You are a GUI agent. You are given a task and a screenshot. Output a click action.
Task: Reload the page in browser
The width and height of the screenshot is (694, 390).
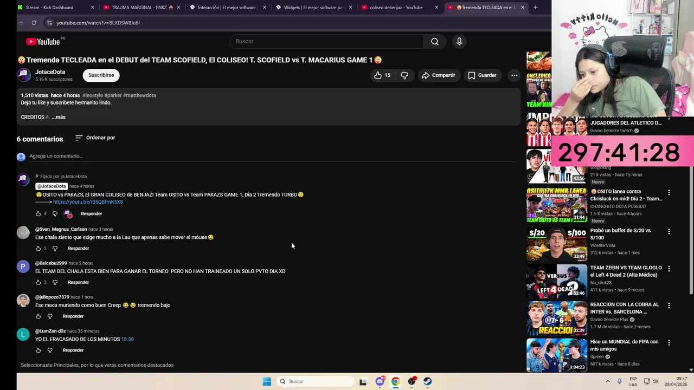pyautogui.click(x=34, y=23)
